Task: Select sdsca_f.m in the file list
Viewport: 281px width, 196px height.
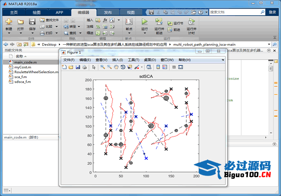Action: tap(22, 82)
